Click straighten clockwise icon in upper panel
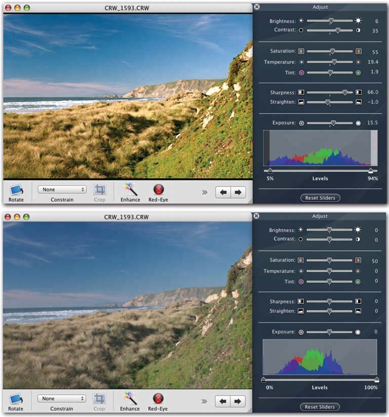The width and height of the screenshot is (389, 417). click(x=359, y=102)
